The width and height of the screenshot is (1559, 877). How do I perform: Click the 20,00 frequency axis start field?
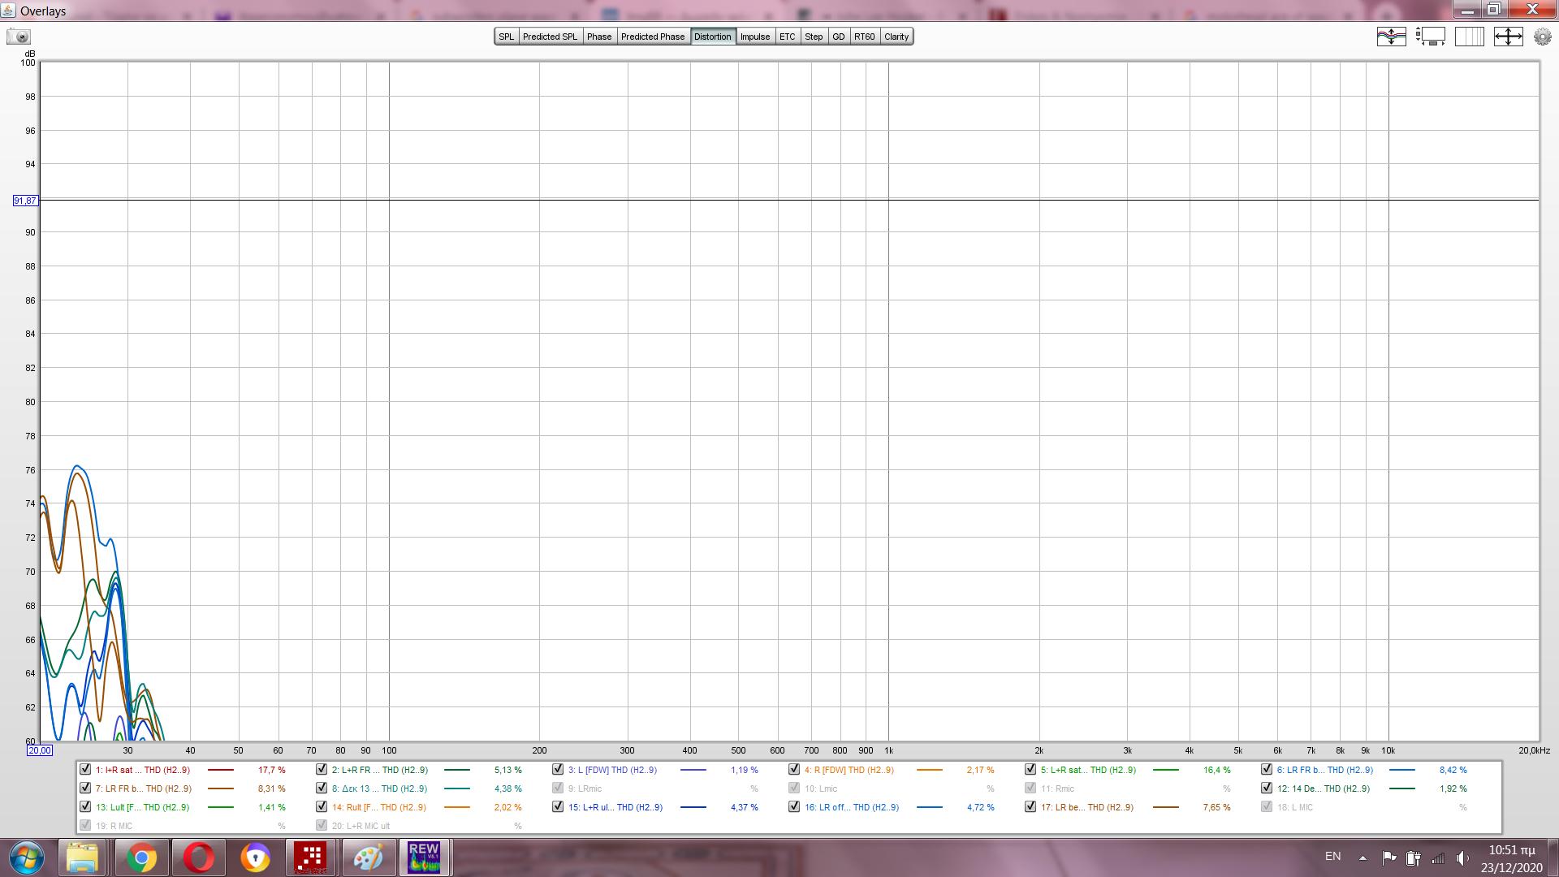40,750
